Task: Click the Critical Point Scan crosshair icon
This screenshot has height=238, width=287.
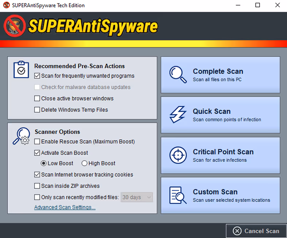Action: point(178,155)
